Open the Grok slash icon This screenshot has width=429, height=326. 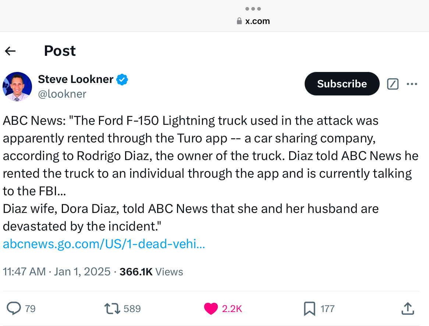pos(393,84)
